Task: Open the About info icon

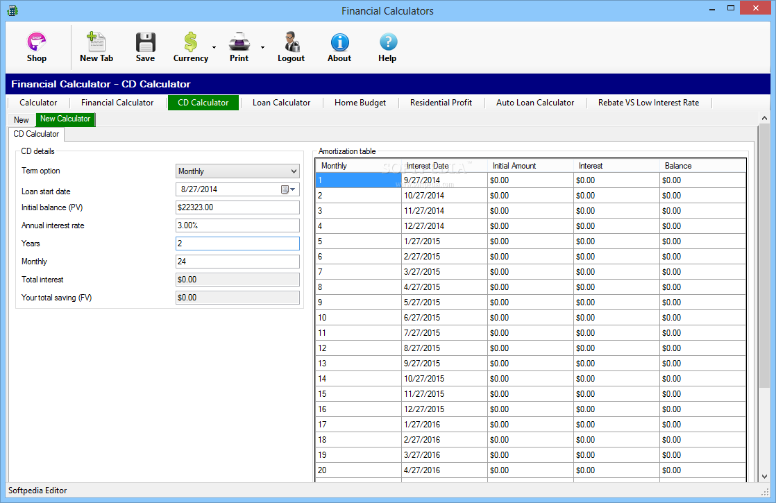Action: 339,42
